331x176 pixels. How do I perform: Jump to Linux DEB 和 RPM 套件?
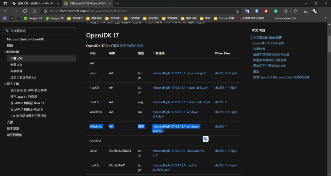click(x=268, y=43)
